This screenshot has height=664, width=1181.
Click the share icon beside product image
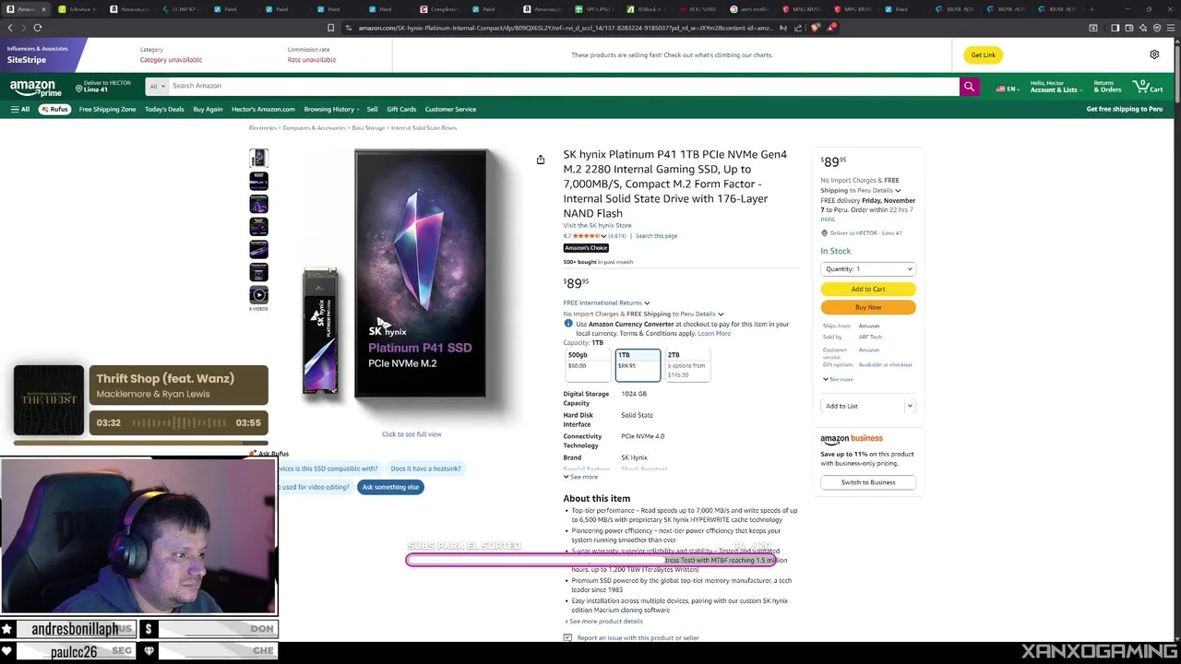(x=541, y=160)
